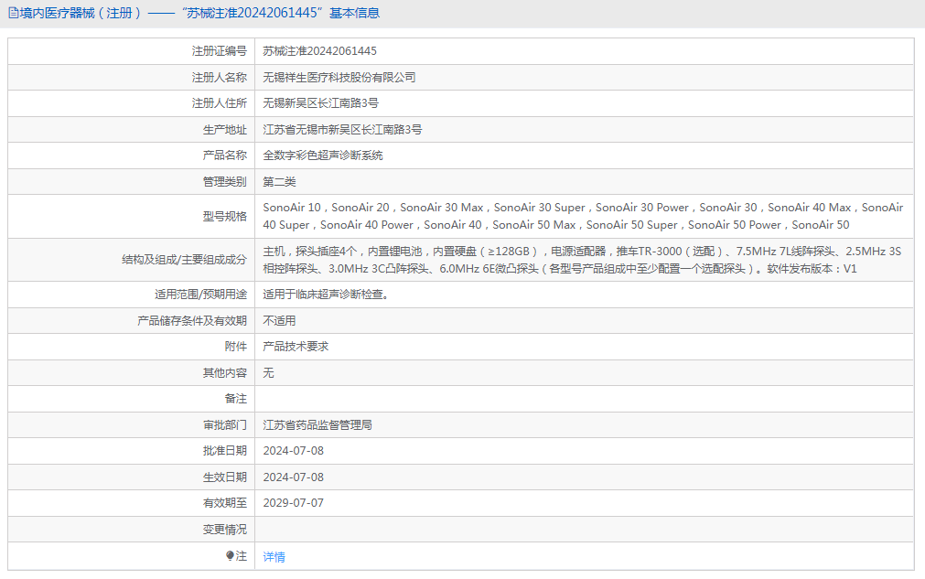Select the page title 境内医疗器械（注册）基本信息

coord(199,13)
